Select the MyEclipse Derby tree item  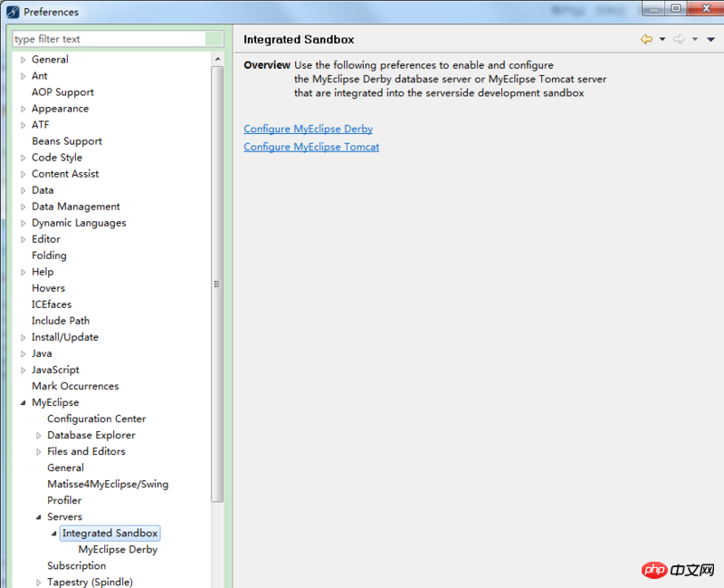coord(118,550)
